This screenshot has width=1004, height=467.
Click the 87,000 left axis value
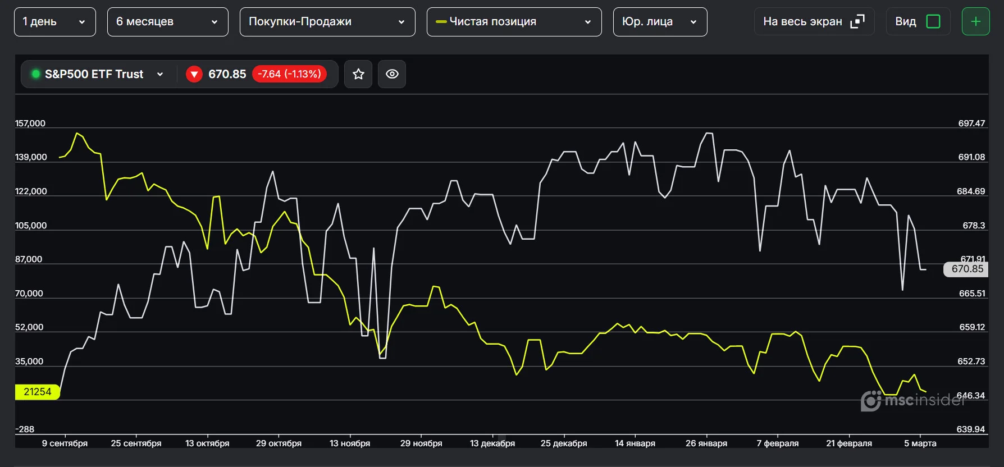point(29,259)
